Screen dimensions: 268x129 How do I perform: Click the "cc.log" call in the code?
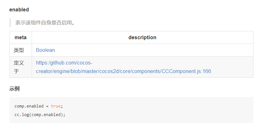(21, 114)
